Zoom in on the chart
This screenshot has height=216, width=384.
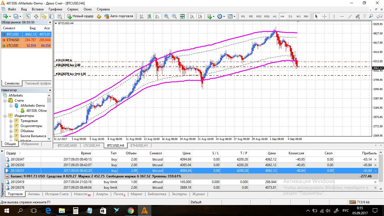pos(167,16)
